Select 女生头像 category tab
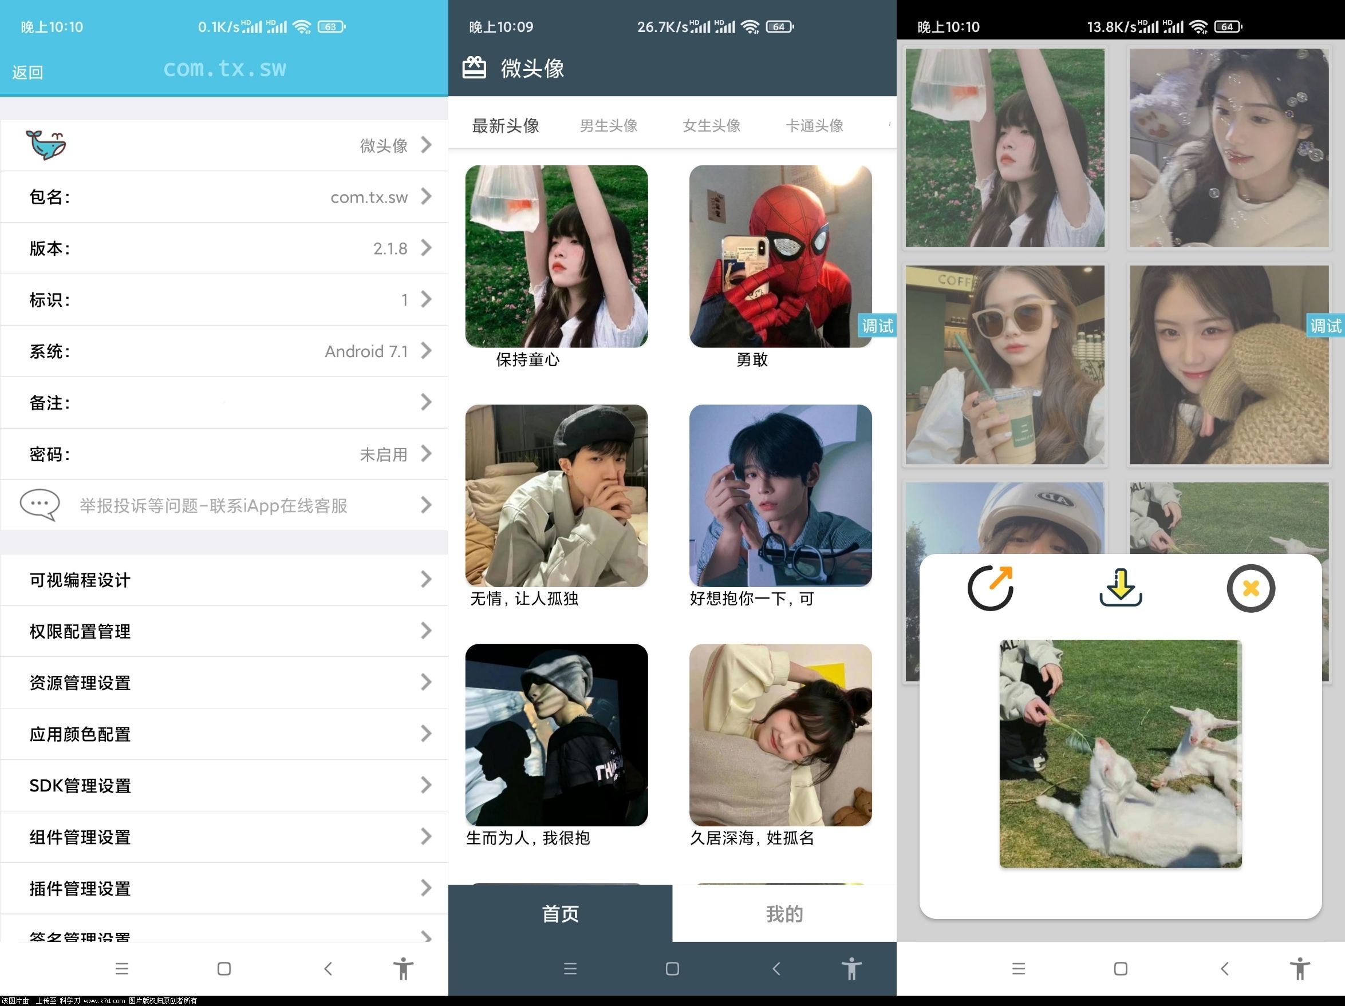This screenshot has height=1006, width=1345. pos(708,125)
